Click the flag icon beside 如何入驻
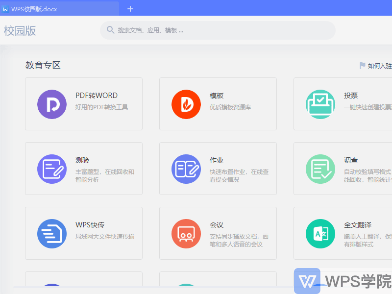The image size is (392, 294). pos(362,66)
